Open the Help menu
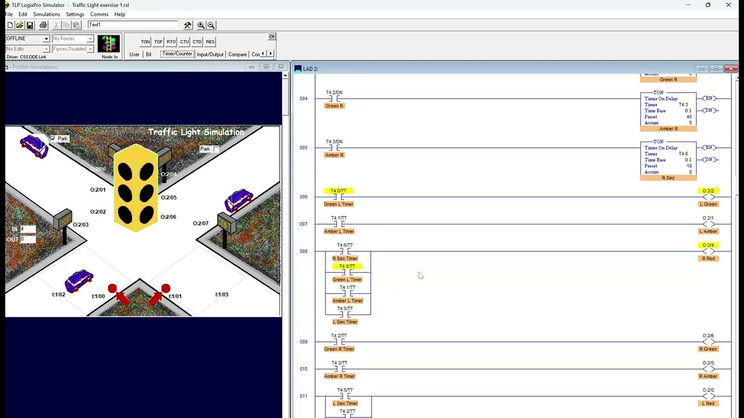This screenshot has height=418, width=744. click(120, 14)
